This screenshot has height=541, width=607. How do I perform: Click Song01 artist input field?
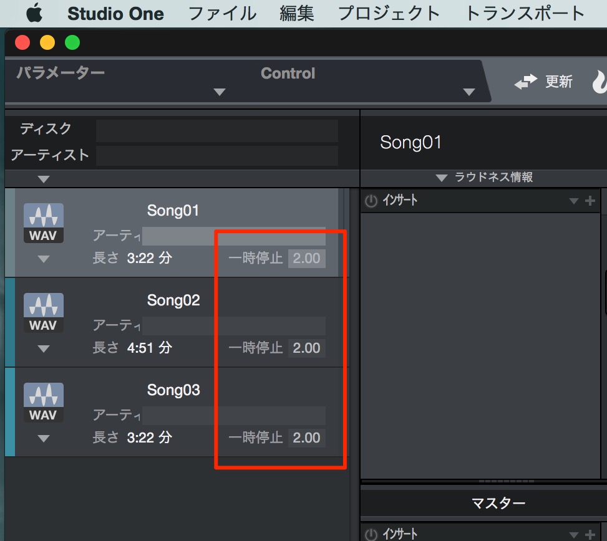[x=234, y=236]
